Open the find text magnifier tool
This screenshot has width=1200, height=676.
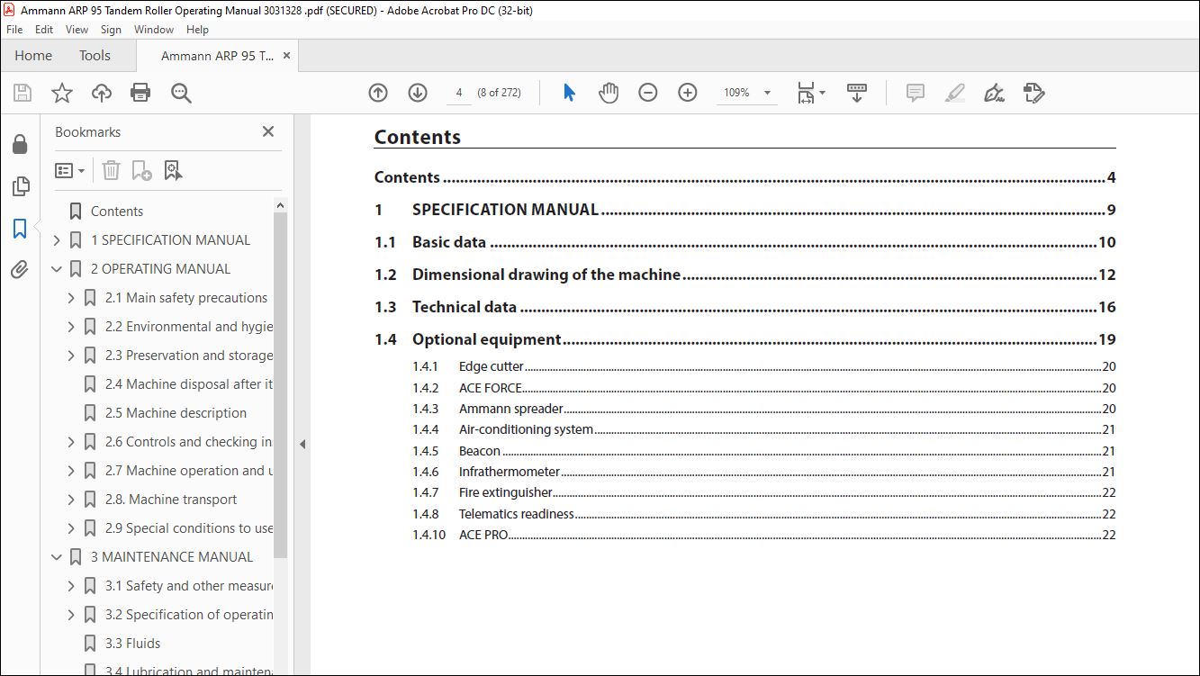(181, 93)
